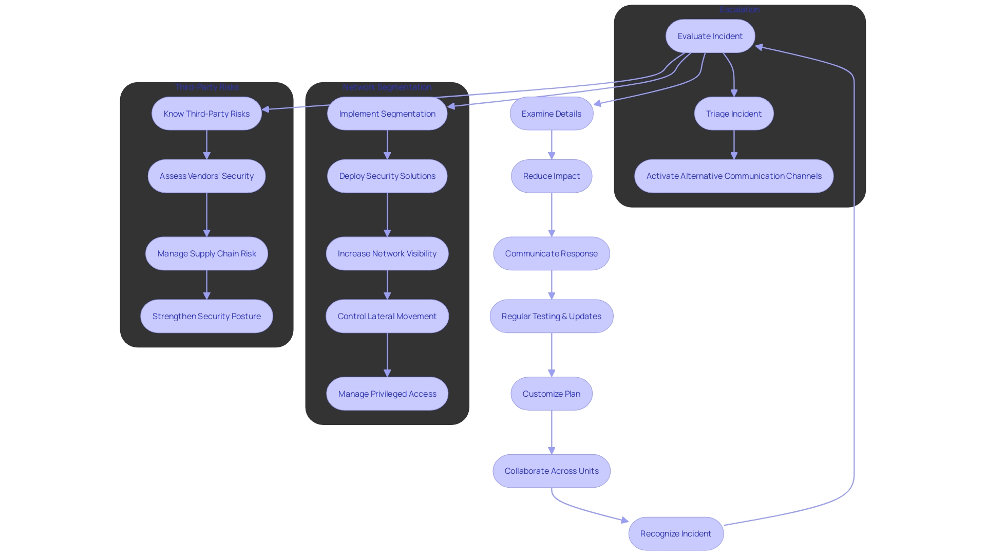Select the Triage Incident node

pyautogui.click(x=727, y=113)
